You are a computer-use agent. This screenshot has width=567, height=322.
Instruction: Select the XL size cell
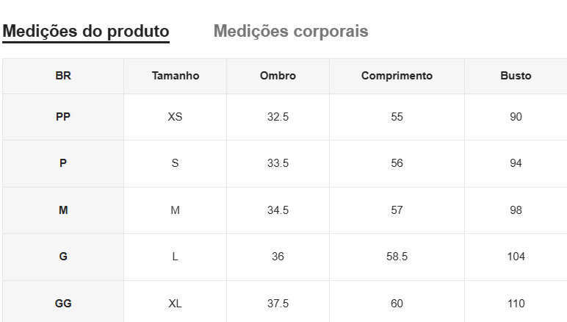pos(175,304)
